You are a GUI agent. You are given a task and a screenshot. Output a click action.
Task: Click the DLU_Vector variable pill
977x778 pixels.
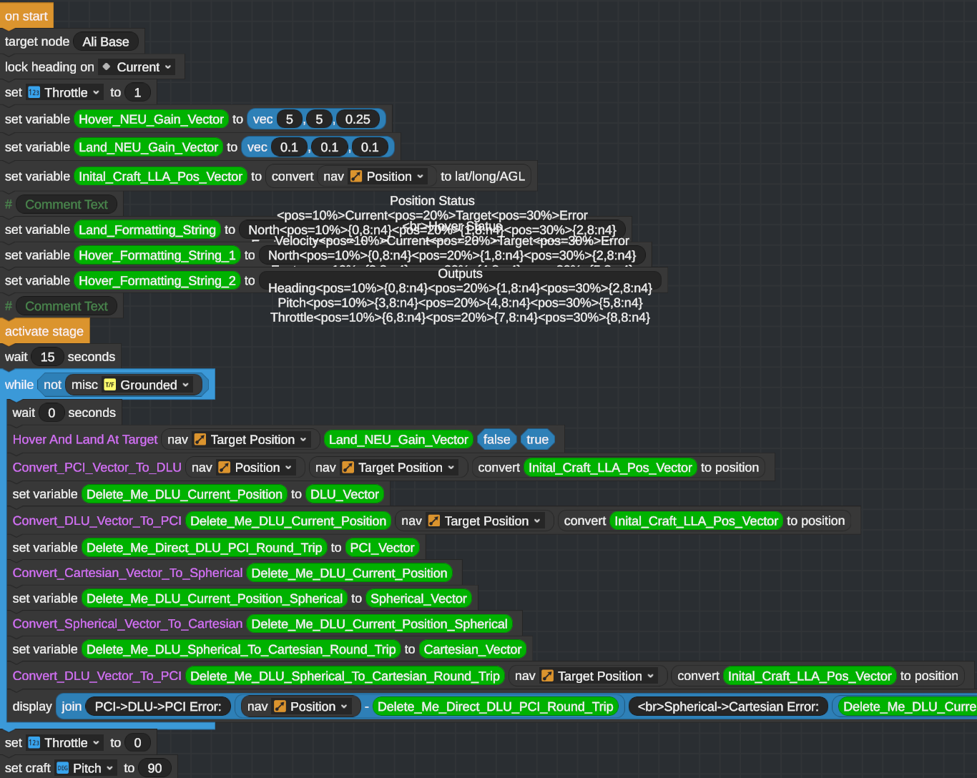(345, 494)
